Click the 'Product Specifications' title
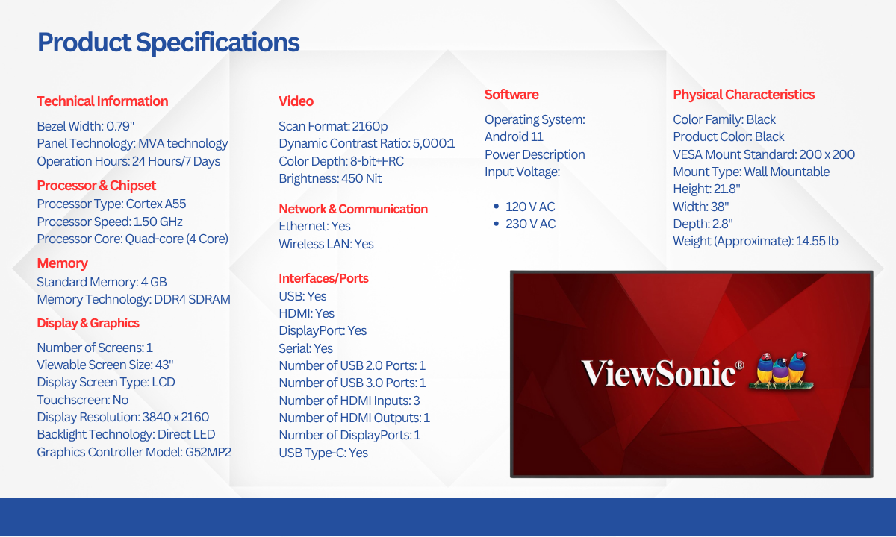Viewport: 896px width, 537px height. [168, 43]
